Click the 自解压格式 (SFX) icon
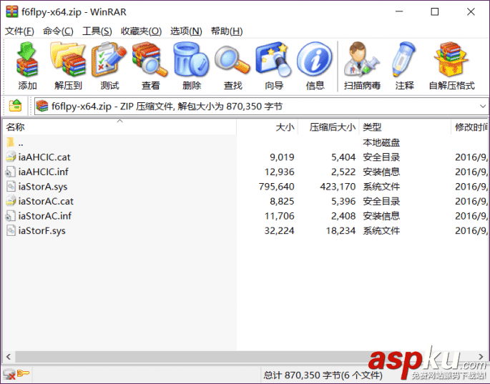The image size is (490, 384). (x=451, y=59)
